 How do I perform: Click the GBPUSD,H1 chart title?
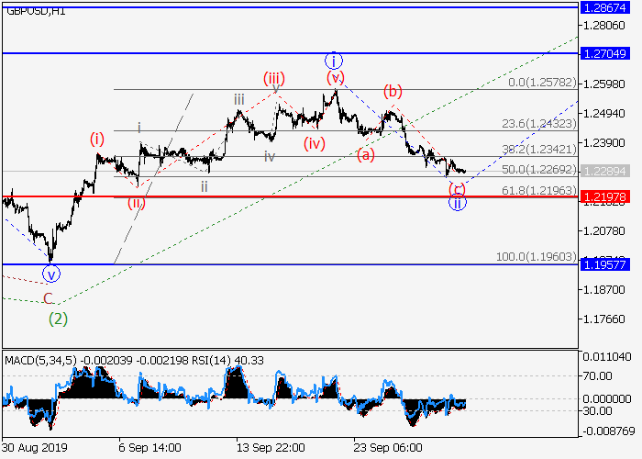33,10
